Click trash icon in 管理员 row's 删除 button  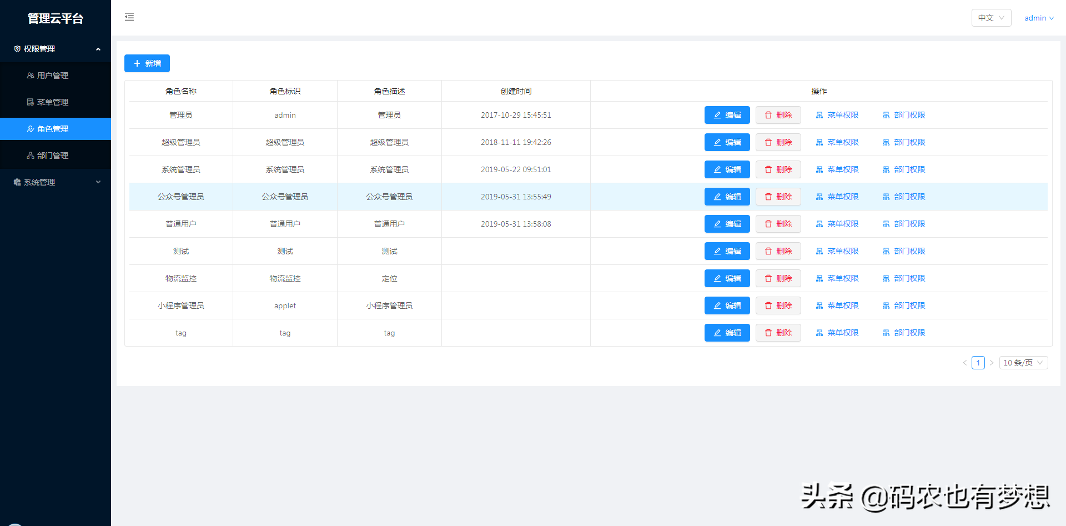pyautogui.click(x=768, y=115)
